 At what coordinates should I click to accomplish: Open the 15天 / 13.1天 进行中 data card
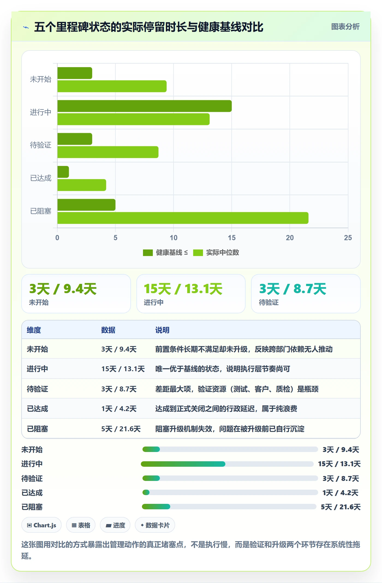click(191, 294)
